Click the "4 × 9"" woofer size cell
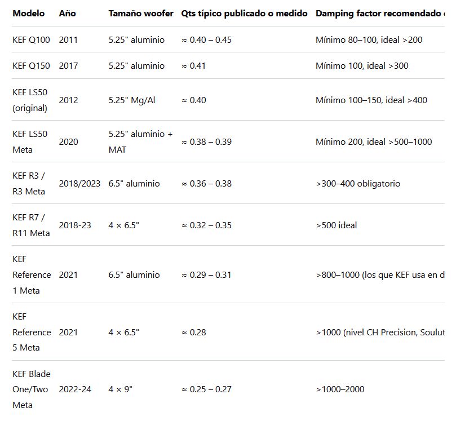The image size is (465, 421). [121, 389]
